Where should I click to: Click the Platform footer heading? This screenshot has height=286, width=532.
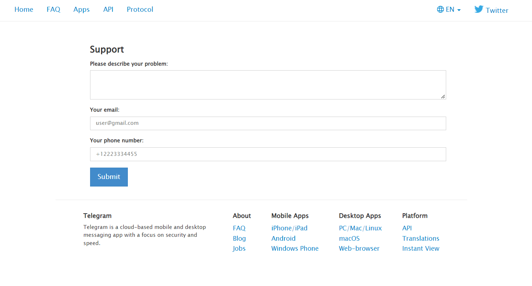pyautogui.click(x=415, y=216)
